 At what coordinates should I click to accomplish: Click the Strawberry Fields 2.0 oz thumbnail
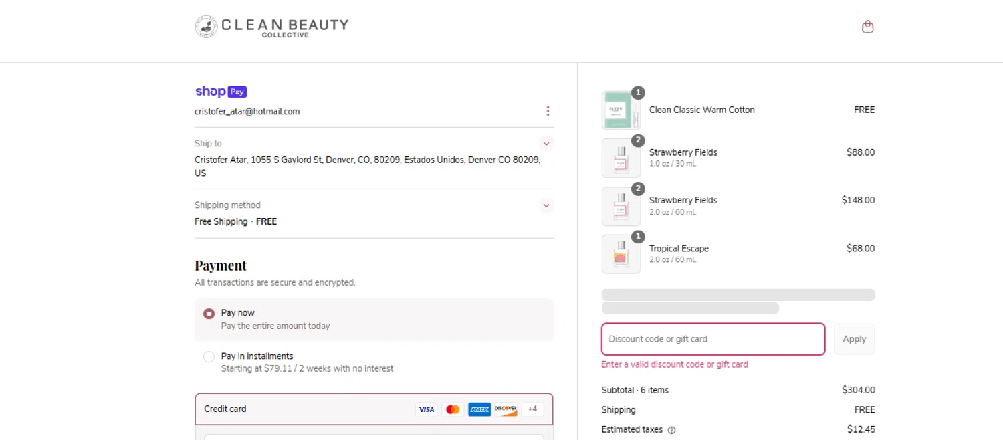[x=621, y=206]
